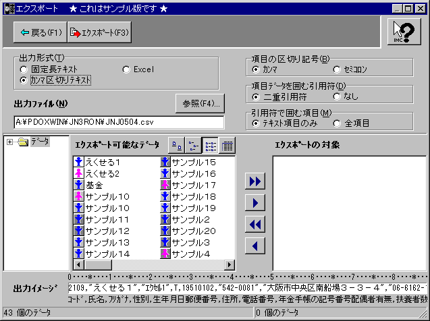Select list view button
Viewport: 430px width, 321px height.
pos(210,146)
